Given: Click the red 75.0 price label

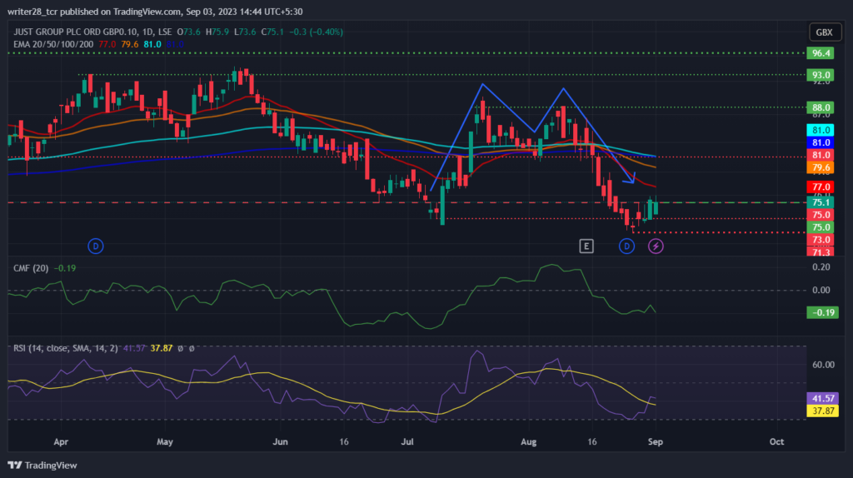Looking at the screenshot, I should 821,215.
